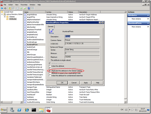
Task: Click the dialog question mark help button
Action: pos(100,22)
